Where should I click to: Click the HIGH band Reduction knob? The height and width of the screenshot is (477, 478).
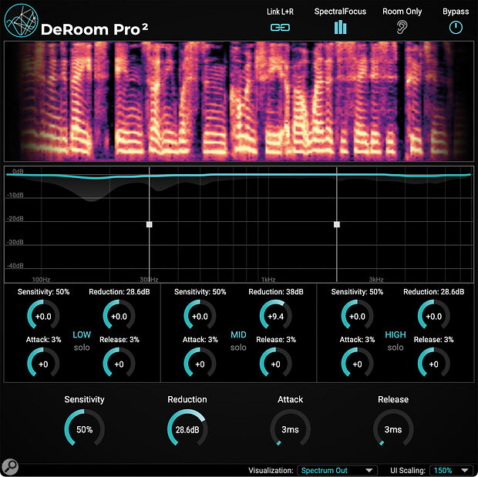434,316
